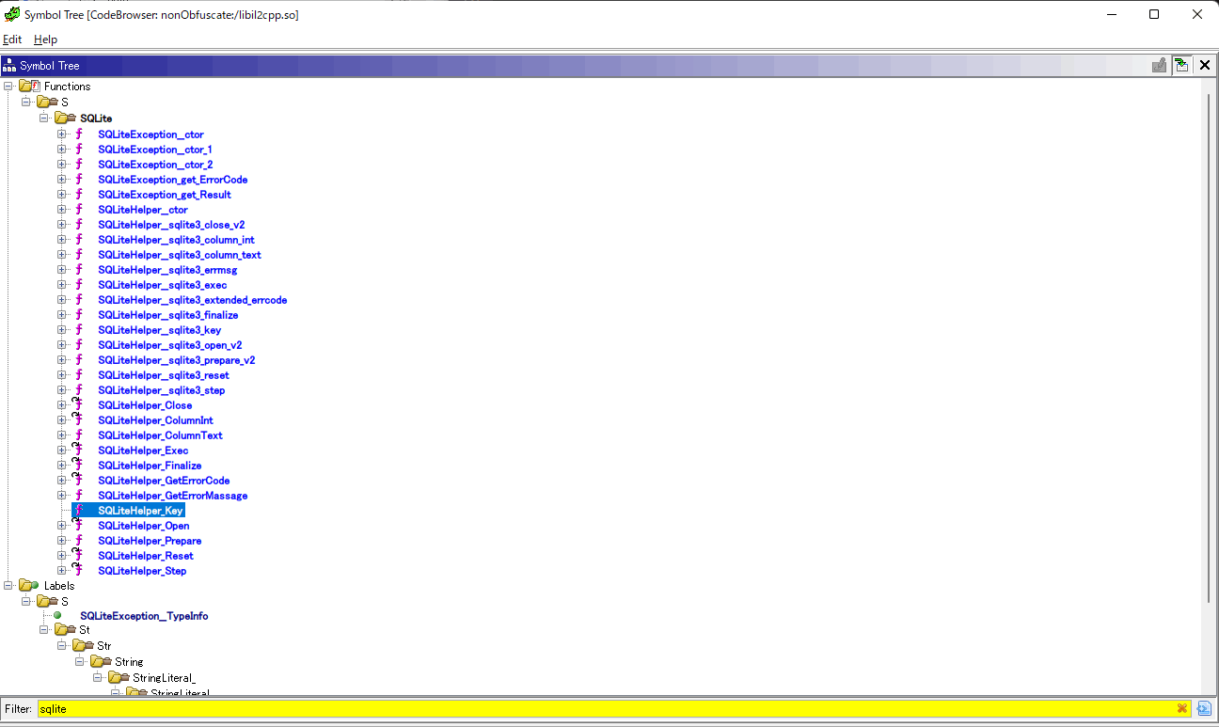Select SQLiteHelper_Step function name
The width and height of the screenshot is (1219, 727).
pos(142,571)
